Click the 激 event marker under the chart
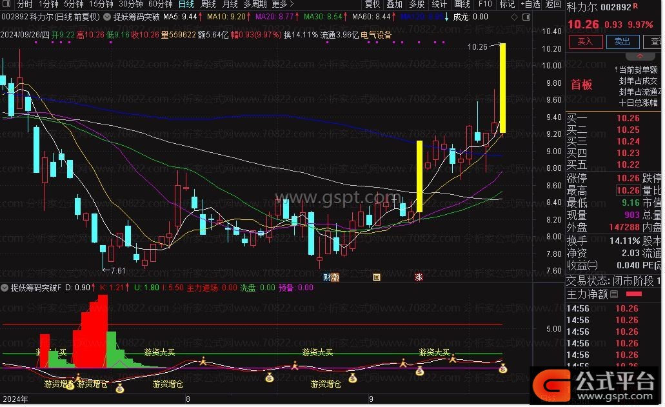The width and height of the screenshot is (665, 407). pyautogui.click(x=335, y=277)
